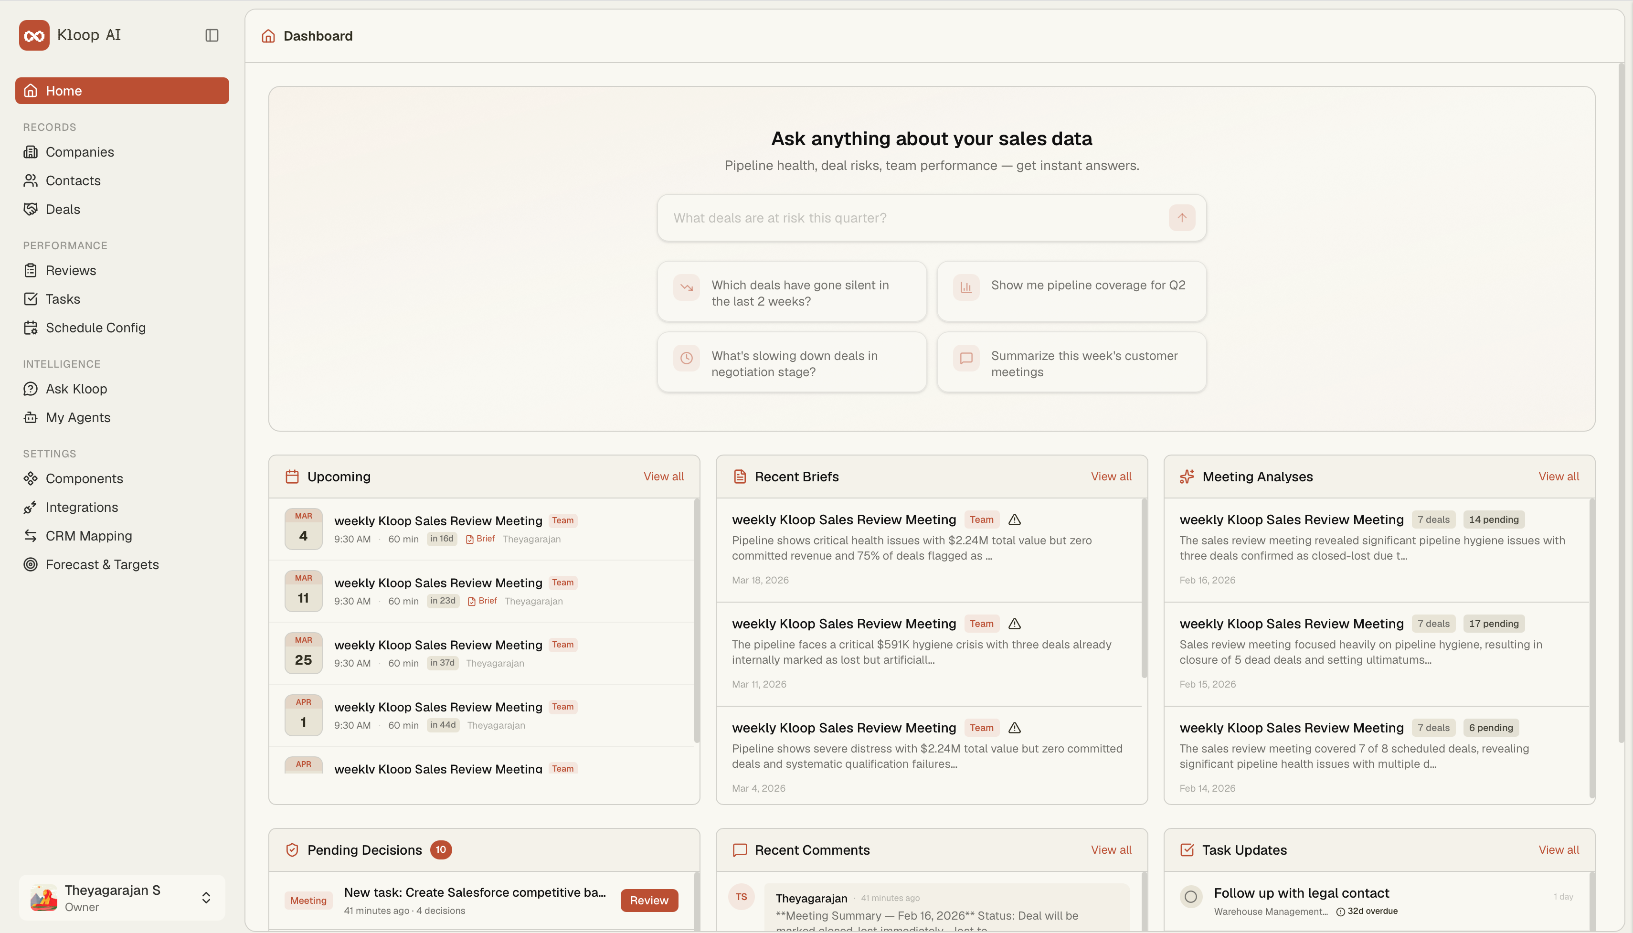Click warning triangle on Mar 18 brief
The image size is (1633, 933).
pyautogui.click(x=1015, y=519)
